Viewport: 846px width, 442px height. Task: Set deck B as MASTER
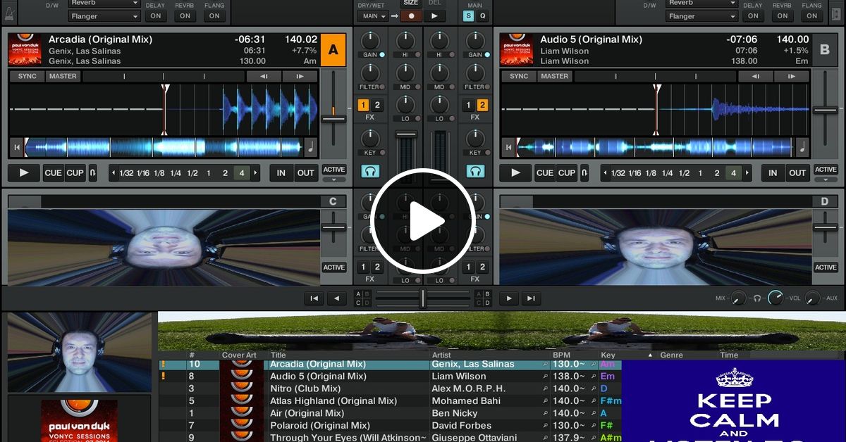pyautogui.click(x=554, y=75)
